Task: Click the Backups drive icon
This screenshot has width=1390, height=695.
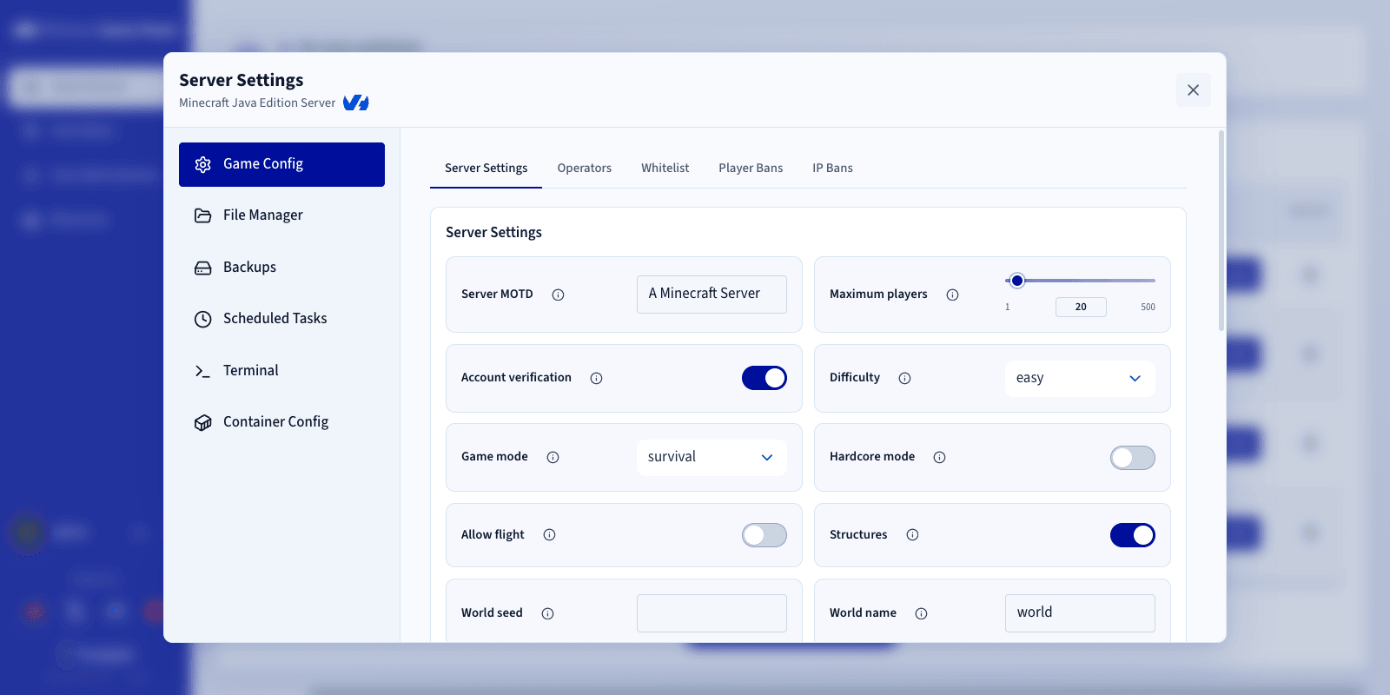Action: pyautogui.click(x=202, y=268)
